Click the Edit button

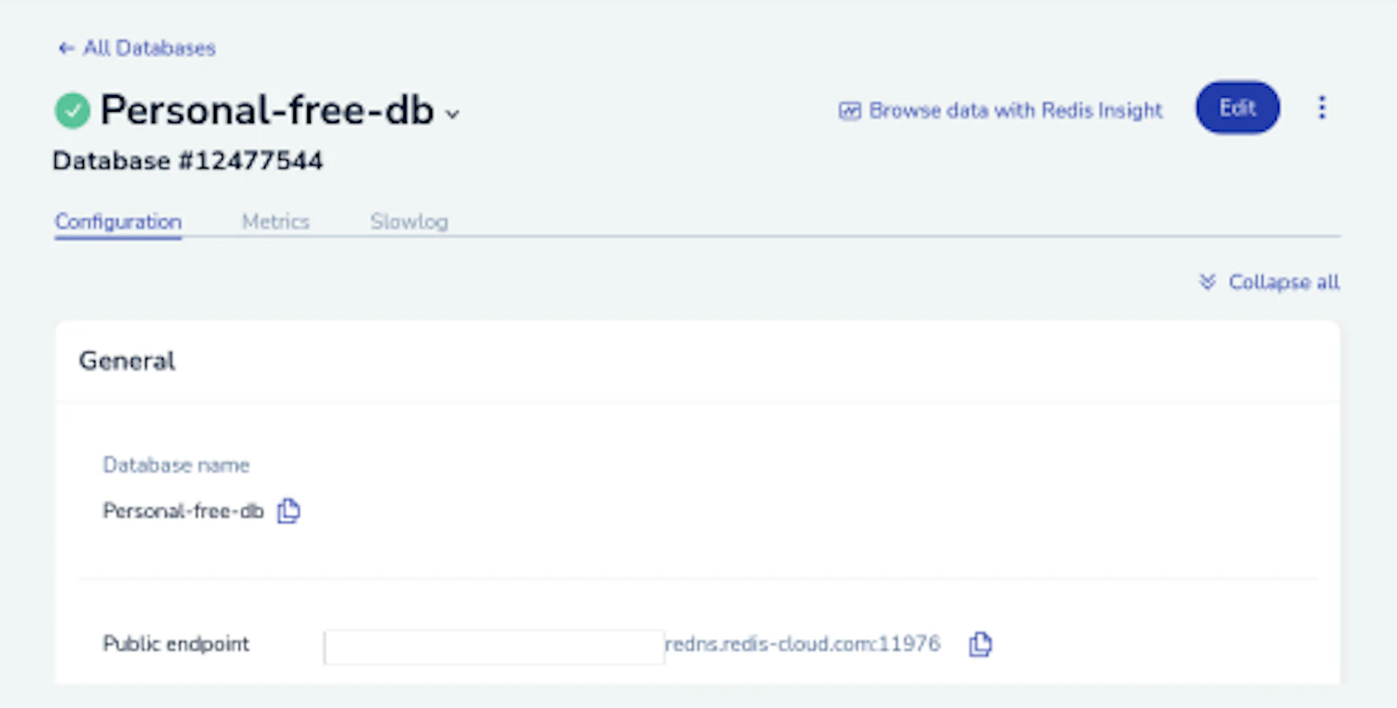[1237, 108]
